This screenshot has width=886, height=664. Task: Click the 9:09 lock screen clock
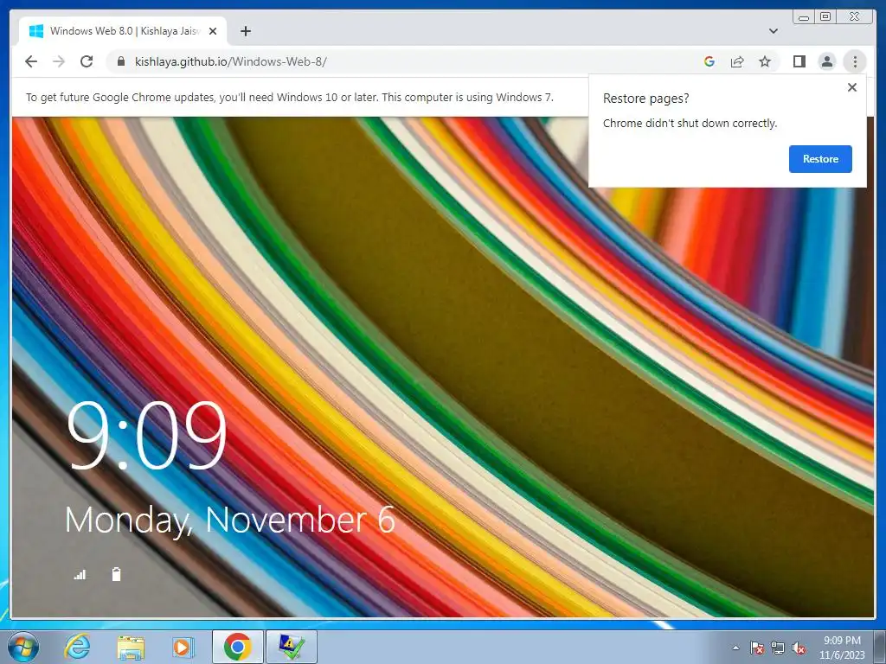[146, 436]
